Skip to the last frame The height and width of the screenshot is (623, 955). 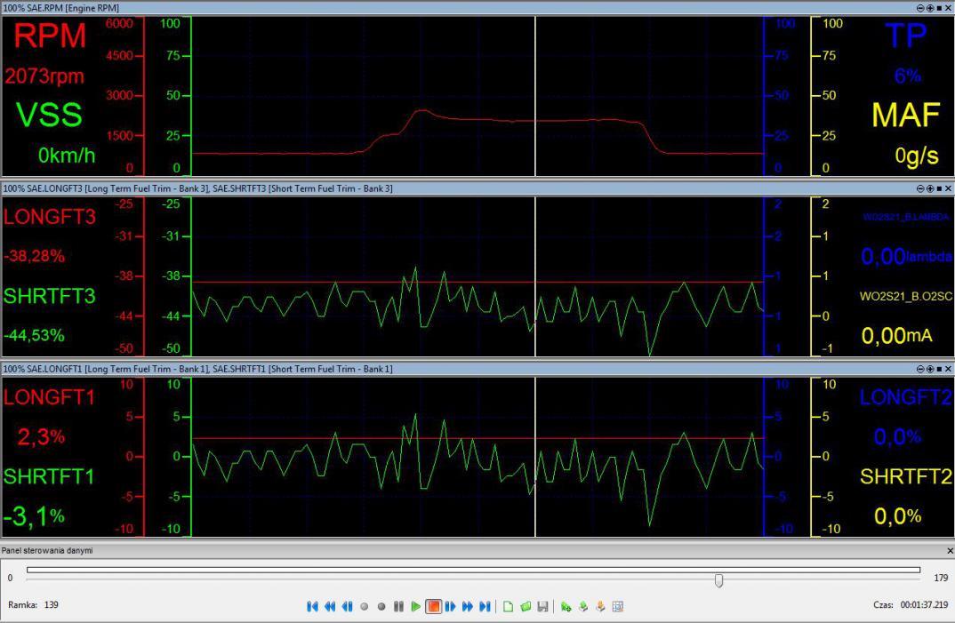pyautogui.click(x=485, y=607)
